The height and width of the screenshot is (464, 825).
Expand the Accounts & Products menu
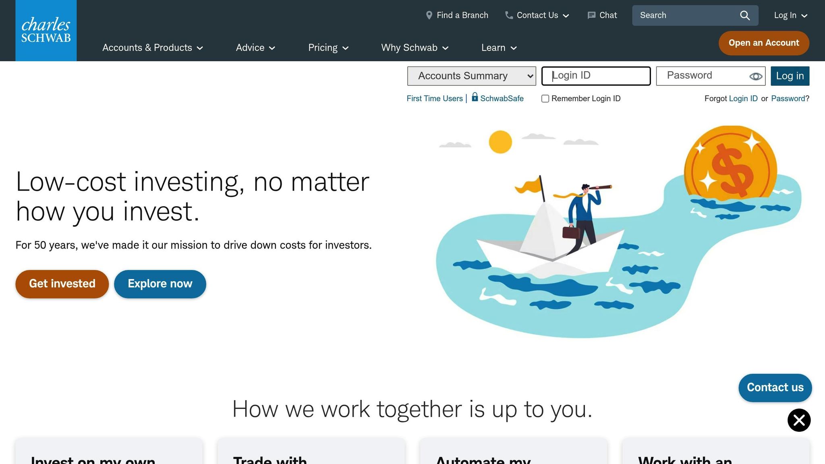coord(153,48)
